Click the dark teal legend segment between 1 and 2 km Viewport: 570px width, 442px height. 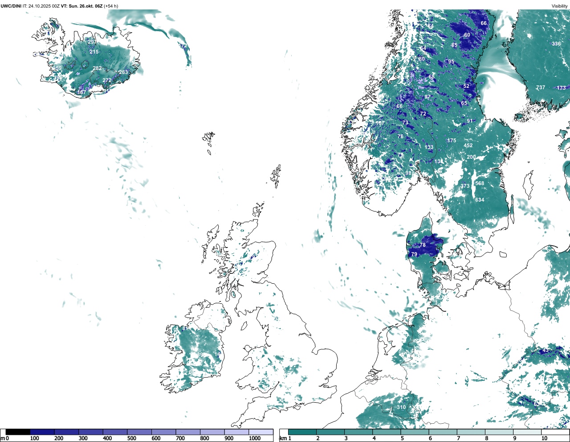302,432
